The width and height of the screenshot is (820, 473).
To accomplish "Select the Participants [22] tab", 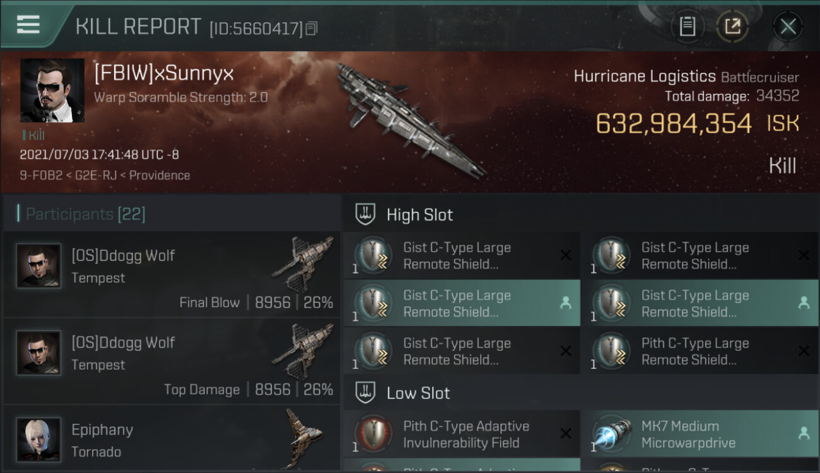I will click(x=82, y=214).
